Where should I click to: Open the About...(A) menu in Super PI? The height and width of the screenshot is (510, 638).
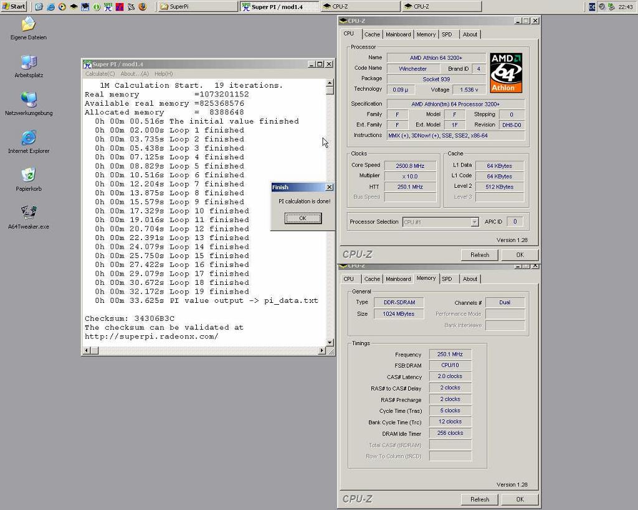point(135,74)
